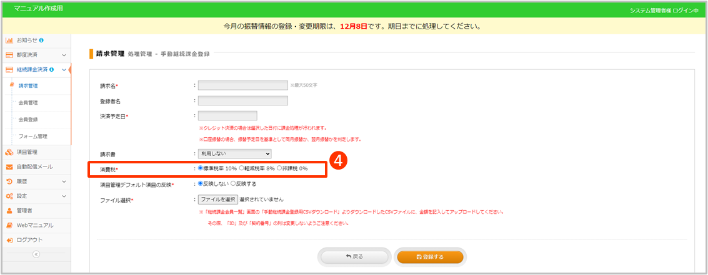Open 会員管理 in the sidebar
The image size is (708, 275).
29,102
